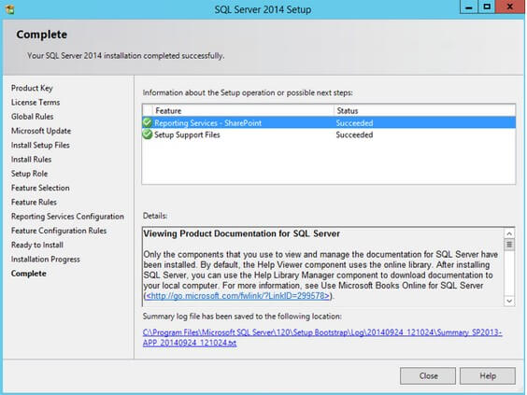Click the Feature Rules step
The width and height of the screenshot is (527, 395).
point(34,203)
